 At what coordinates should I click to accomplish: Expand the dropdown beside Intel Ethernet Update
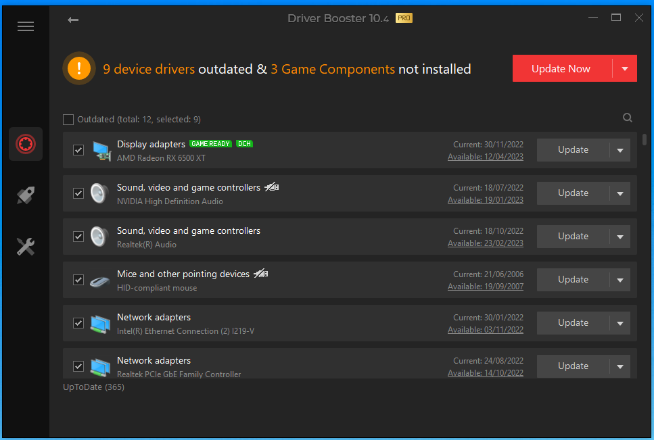point(620,323)
